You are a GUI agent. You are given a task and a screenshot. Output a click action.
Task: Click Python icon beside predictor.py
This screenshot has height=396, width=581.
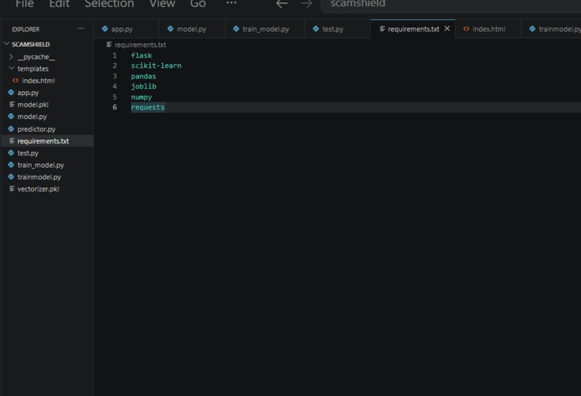pyautogui.click(x=11, y=129)
